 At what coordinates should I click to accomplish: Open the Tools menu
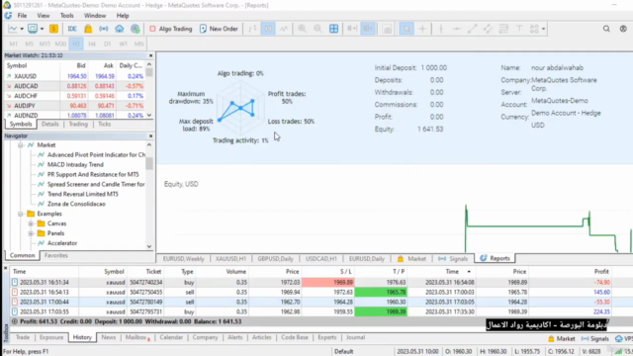click(x=66, y=16)
